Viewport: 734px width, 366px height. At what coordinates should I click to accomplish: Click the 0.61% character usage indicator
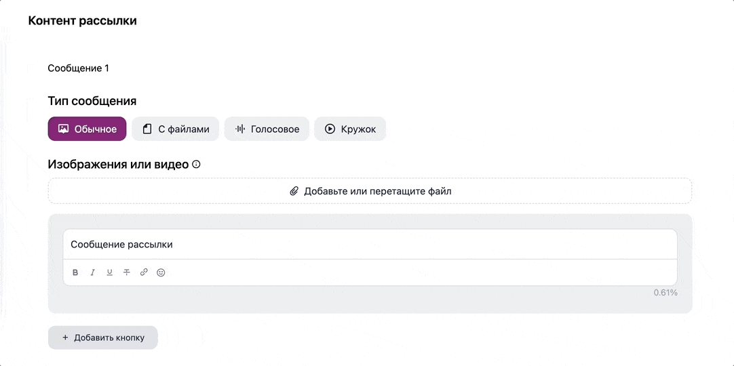click(665, 293)
